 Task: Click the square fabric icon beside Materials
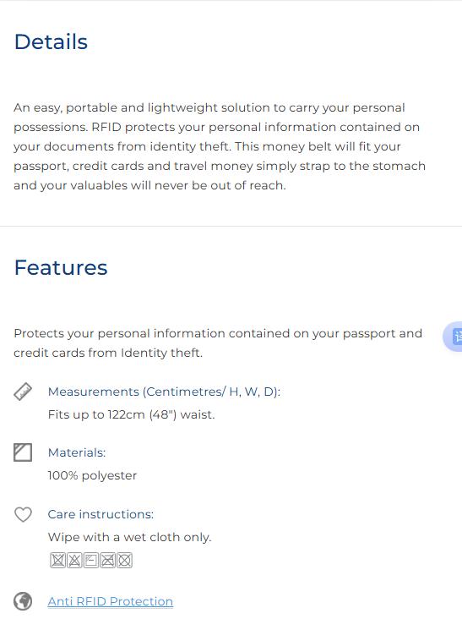coord(23,452)
